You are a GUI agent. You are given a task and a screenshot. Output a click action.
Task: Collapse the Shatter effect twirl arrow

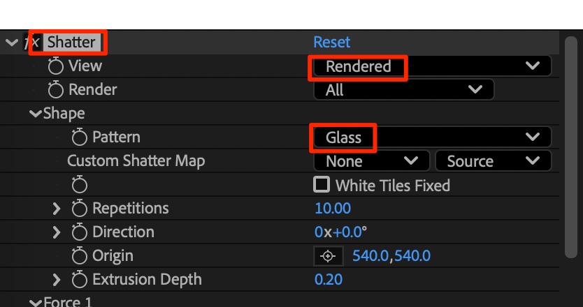click(11, 43)
